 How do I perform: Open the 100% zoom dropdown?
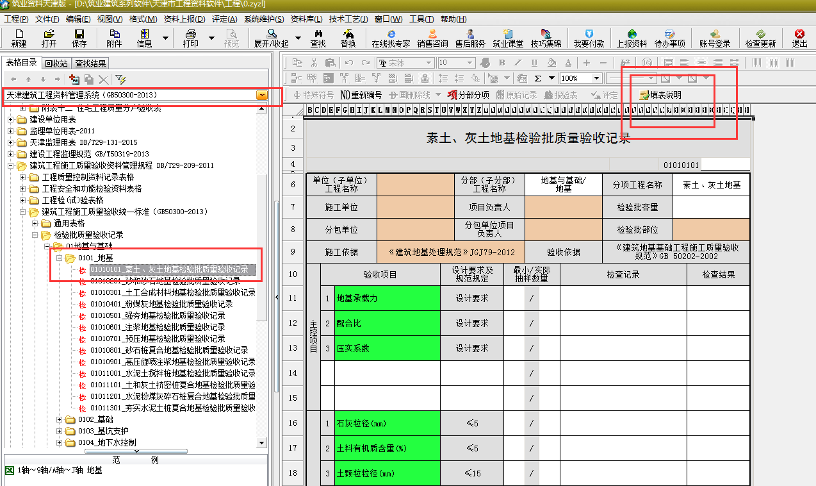point(596,78)
